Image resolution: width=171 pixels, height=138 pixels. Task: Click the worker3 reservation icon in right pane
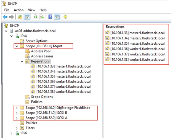click(x=107, y=59)
